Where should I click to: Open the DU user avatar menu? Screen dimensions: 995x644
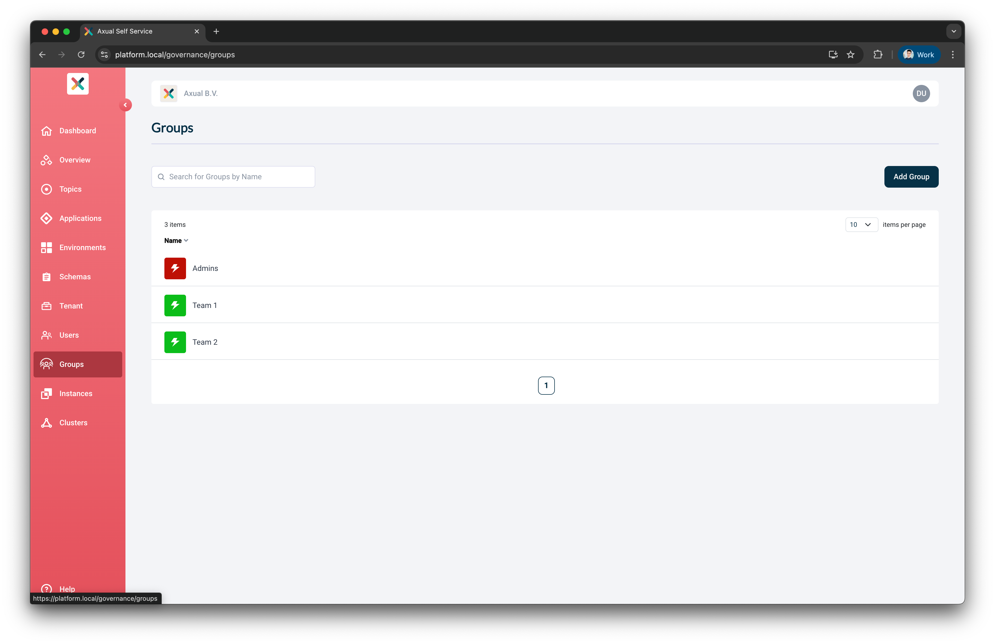tap(921, 94)
